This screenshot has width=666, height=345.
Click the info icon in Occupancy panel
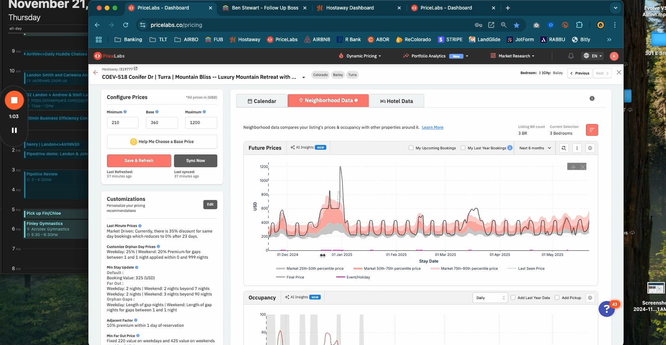[x=590, y=298]
